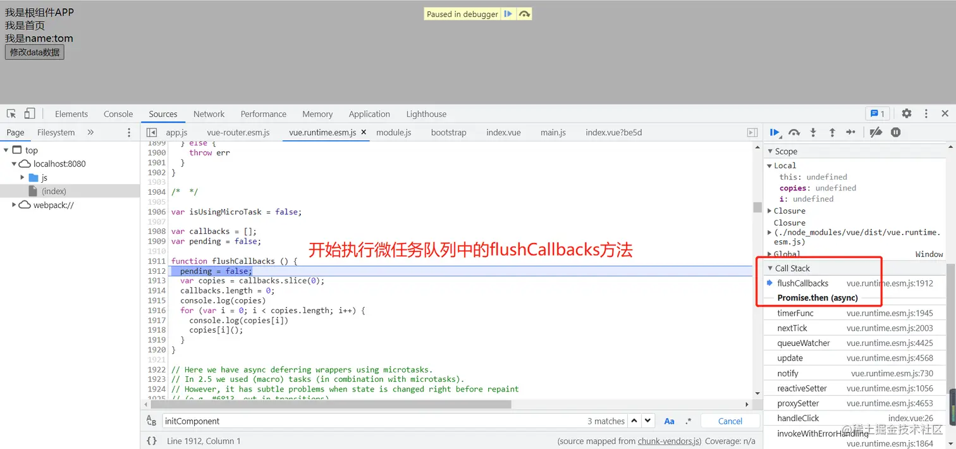Open the DevTools three-dot menu

pos(926,114)
